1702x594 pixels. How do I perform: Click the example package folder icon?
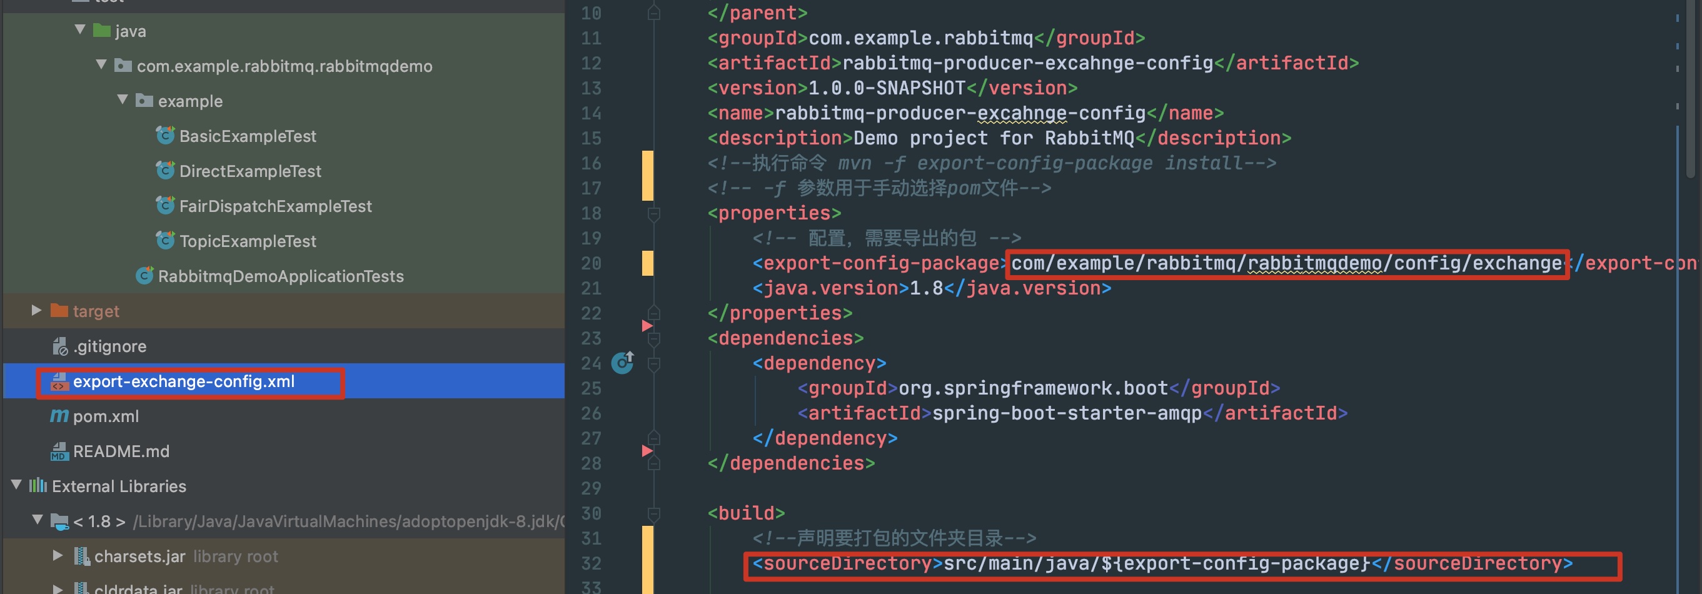coord(144,101)
